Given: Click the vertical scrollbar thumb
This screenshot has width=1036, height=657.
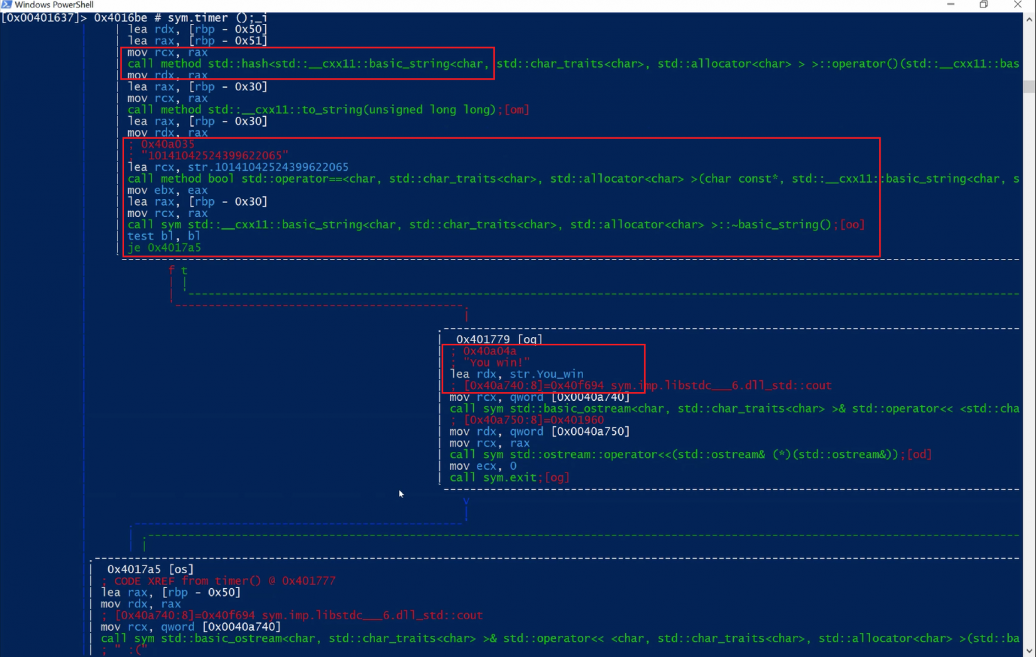Looking at the screenshot, I should pyautogui.click(x=1029, y=86).
